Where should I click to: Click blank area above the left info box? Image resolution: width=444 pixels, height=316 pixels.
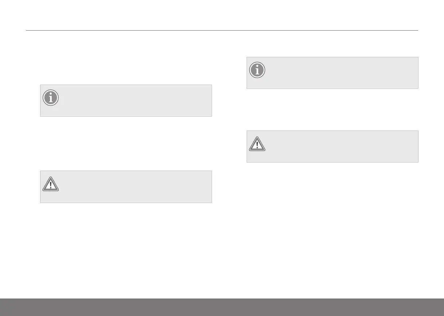pyautogui.click(x=126, y=58)
